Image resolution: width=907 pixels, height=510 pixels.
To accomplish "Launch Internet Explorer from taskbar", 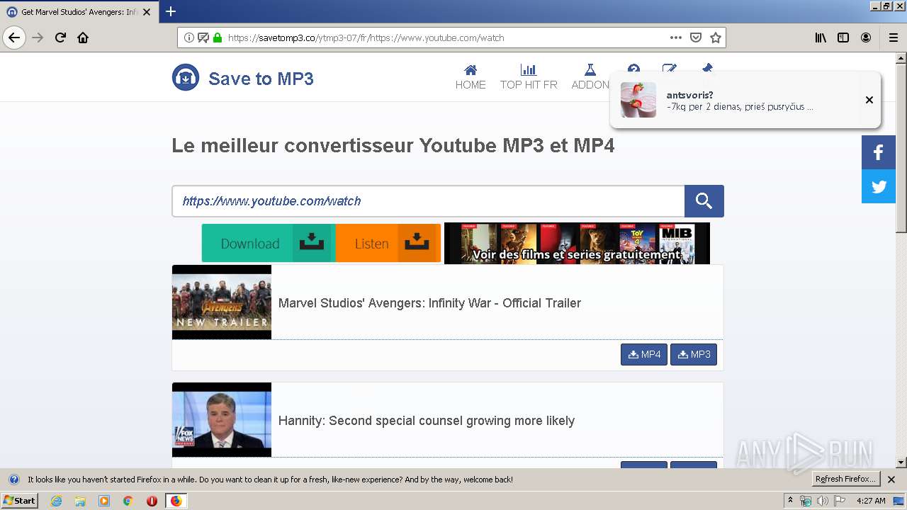I will tap(56, 501).
